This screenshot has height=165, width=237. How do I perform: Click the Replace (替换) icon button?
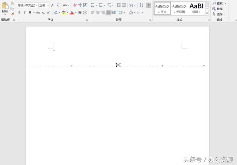tap(217, 9)
